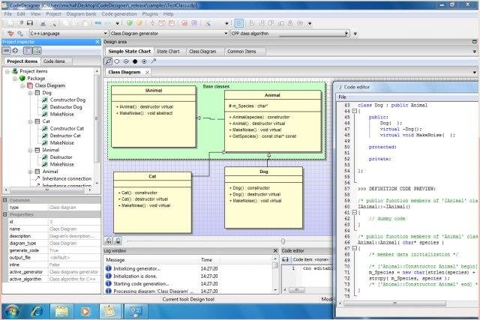Close the Project inspector panel
This screenshot has width=480, height=320.
point(96,42)
